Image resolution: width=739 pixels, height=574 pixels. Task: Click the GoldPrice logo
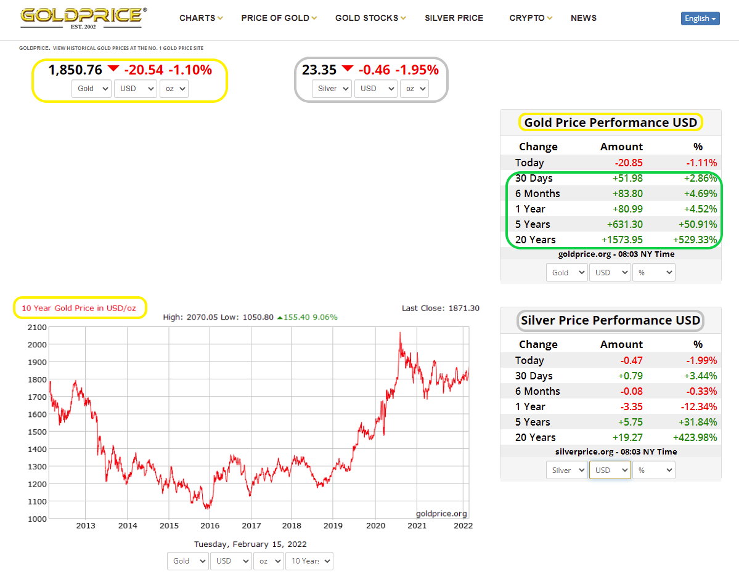(x=83, y=18)
